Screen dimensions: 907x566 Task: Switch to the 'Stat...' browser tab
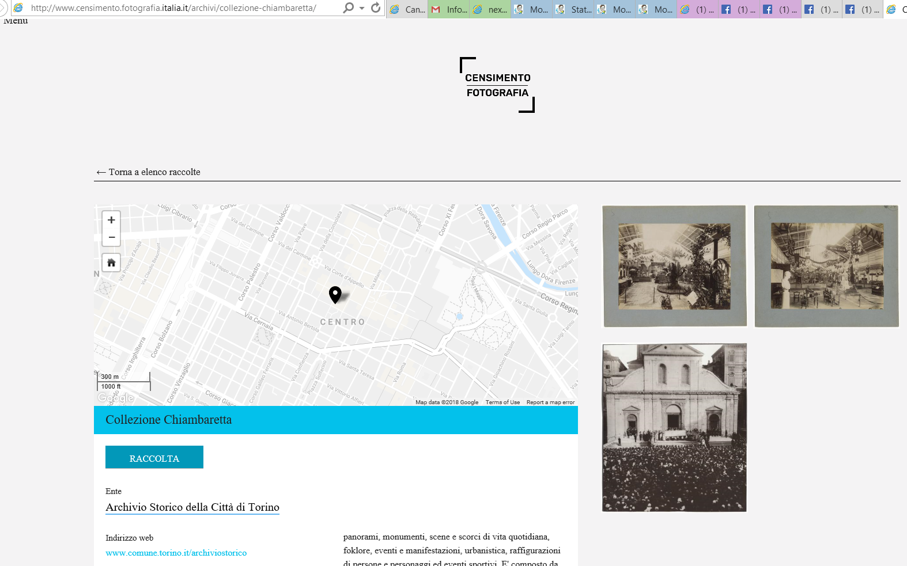(575, 9)
